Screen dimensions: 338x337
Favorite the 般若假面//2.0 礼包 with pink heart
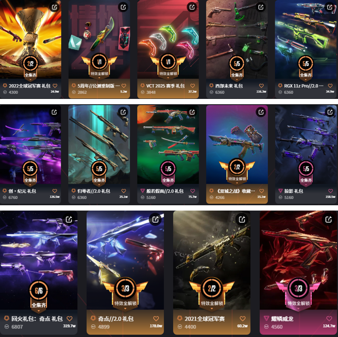[x=192, y=191]
